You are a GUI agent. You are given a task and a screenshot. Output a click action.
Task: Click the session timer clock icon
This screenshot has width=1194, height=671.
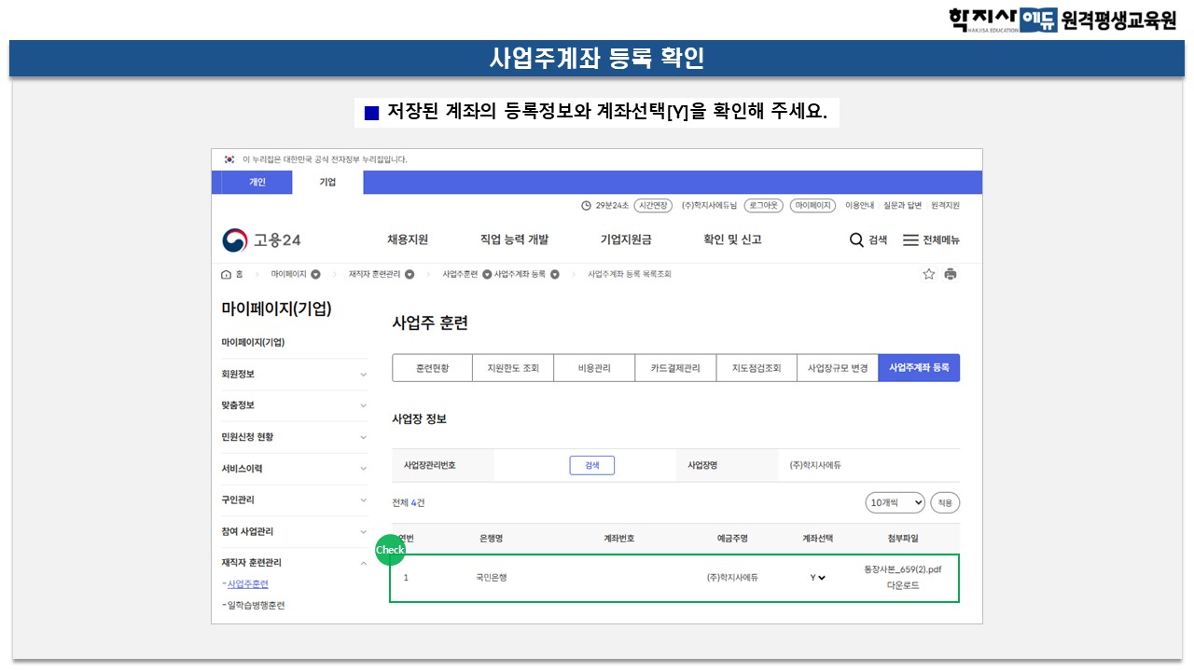(x=586, y=206)
